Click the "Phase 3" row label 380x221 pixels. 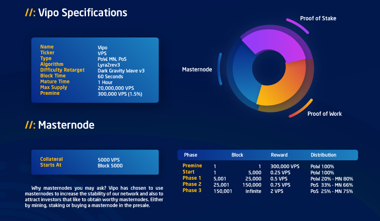(x=192, y=190)
